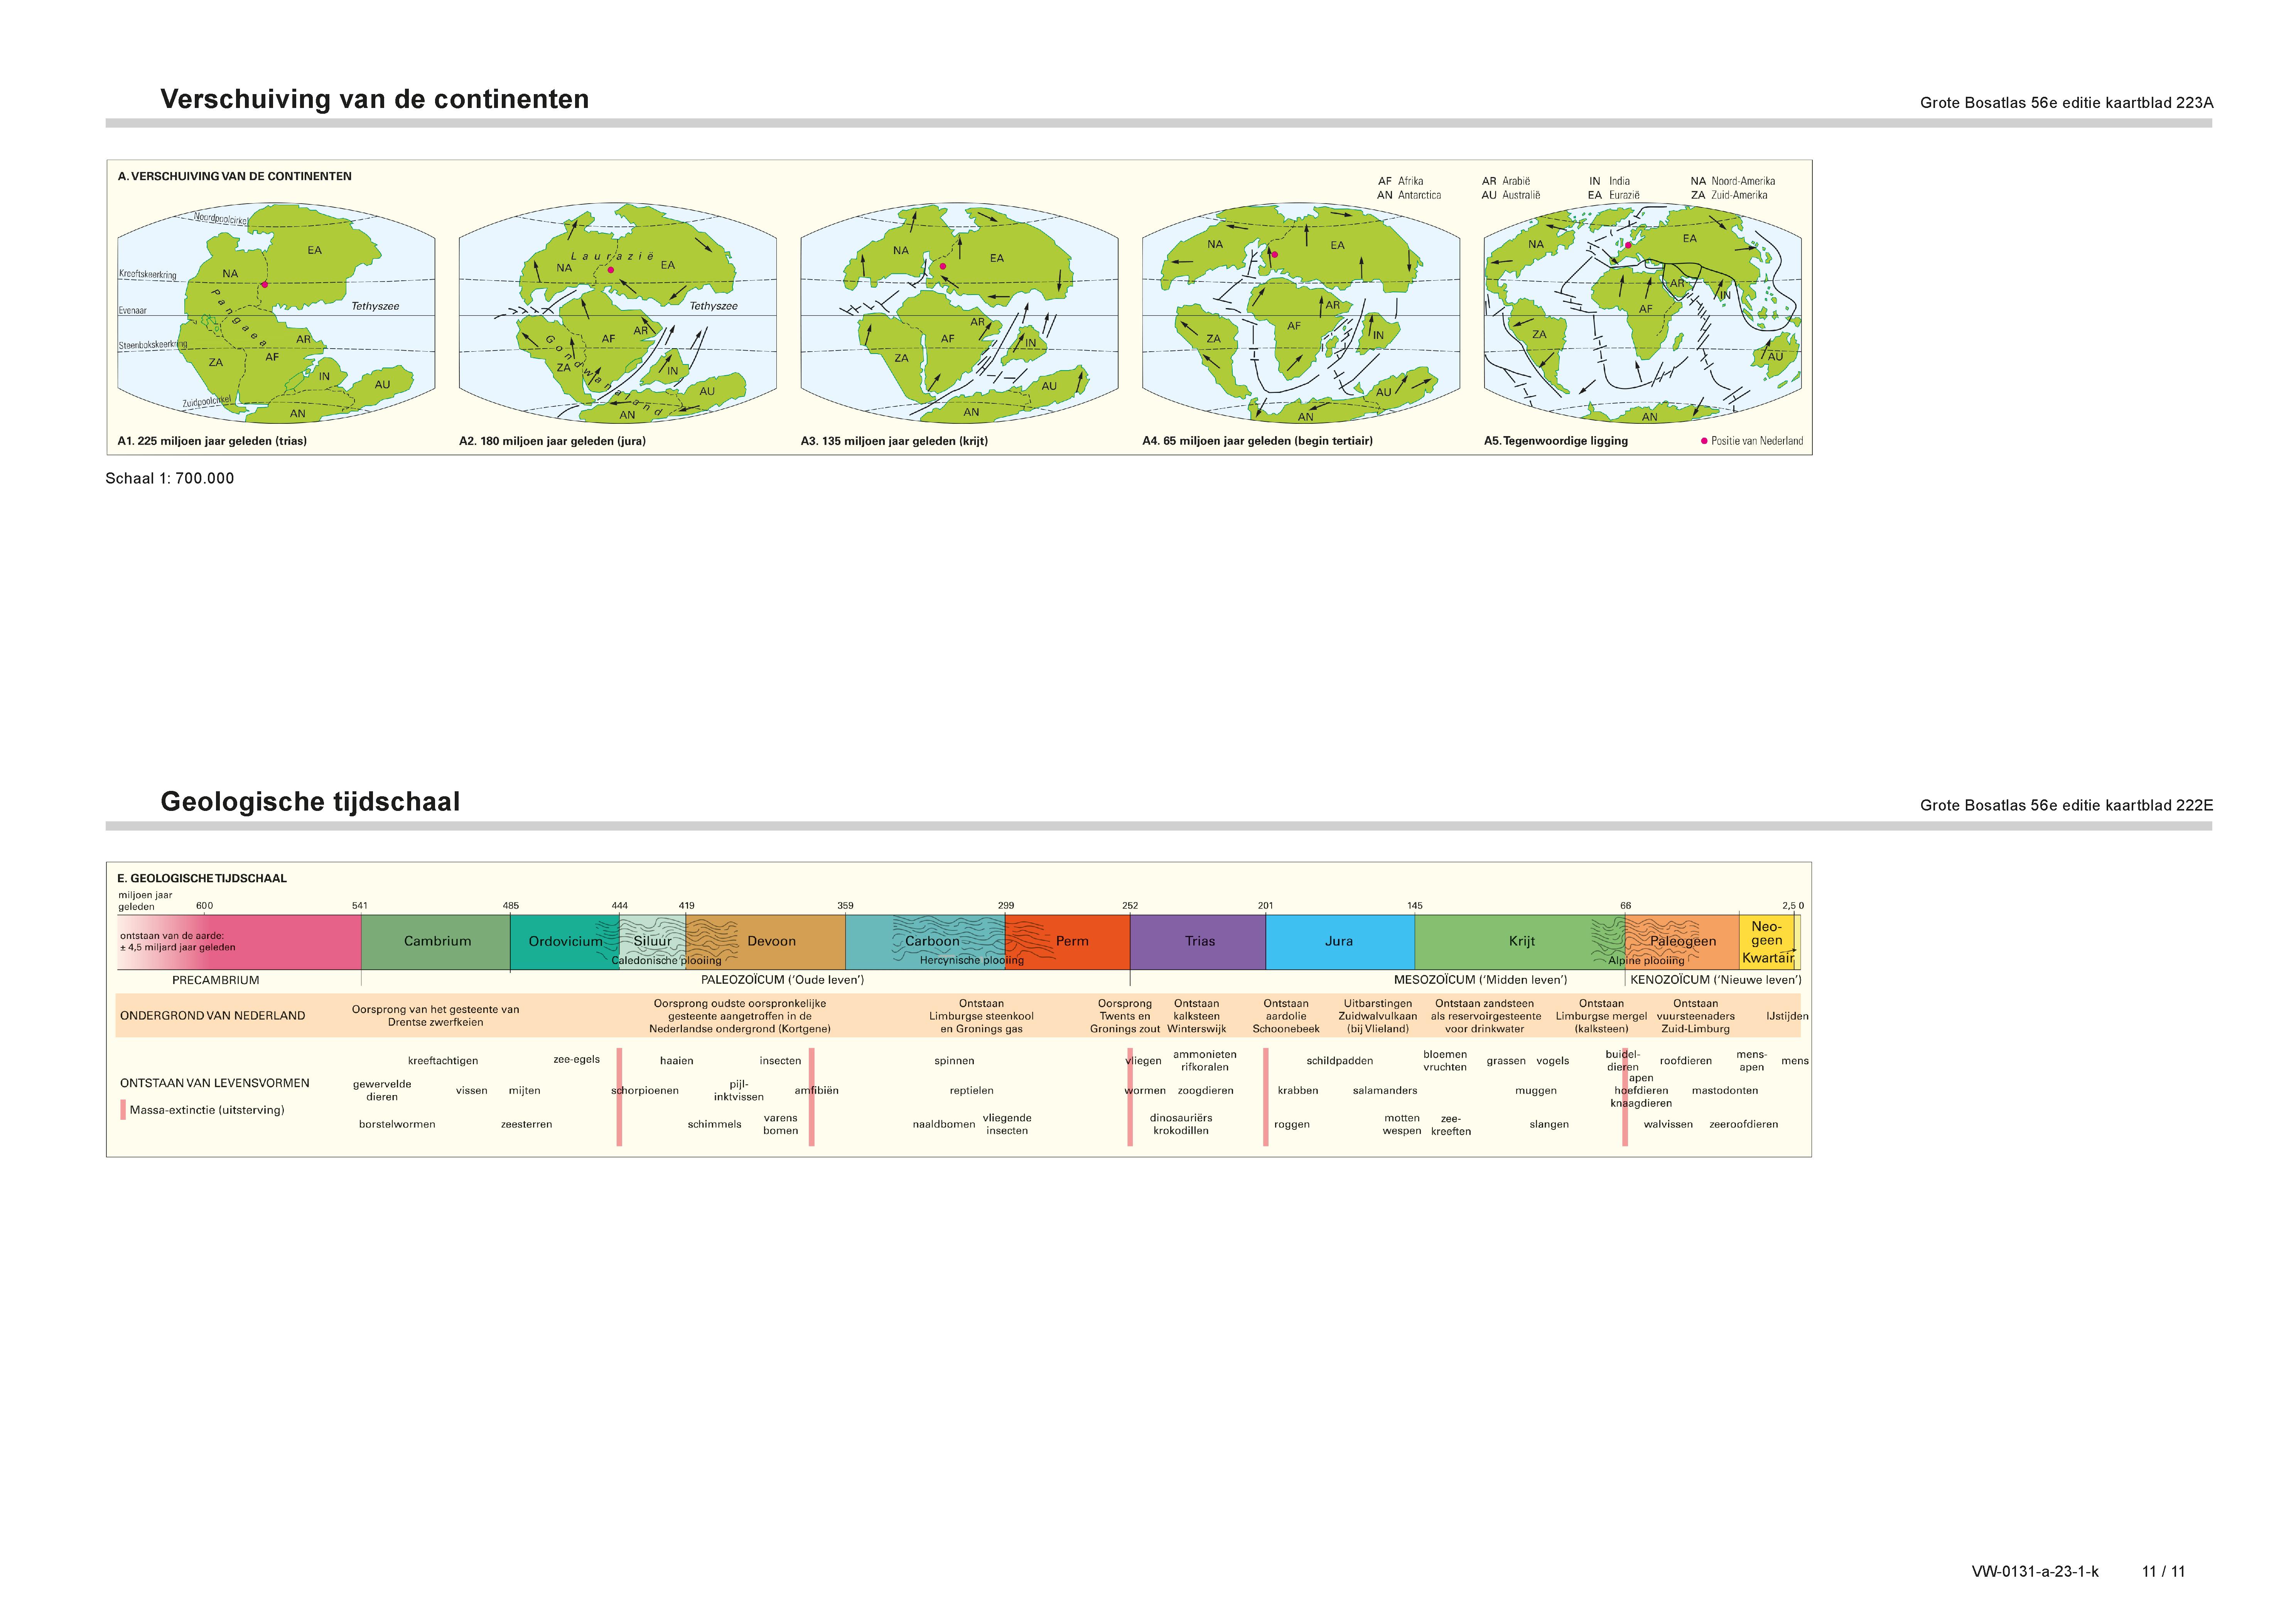Click the pink Massa-extinctie legend marker
This screenshot has height=1623, width=2296.
[123, 1110]
